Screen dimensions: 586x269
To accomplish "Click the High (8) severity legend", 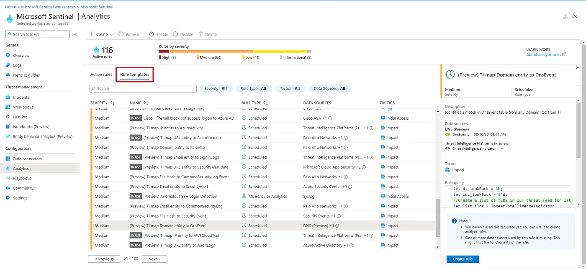I will pyautogui.click(x=167, y=57).
